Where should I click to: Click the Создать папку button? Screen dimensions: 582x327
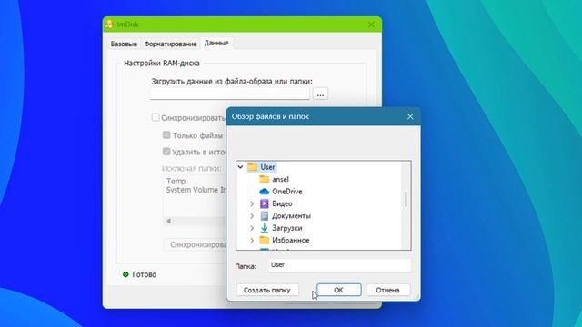pos(266,290)
